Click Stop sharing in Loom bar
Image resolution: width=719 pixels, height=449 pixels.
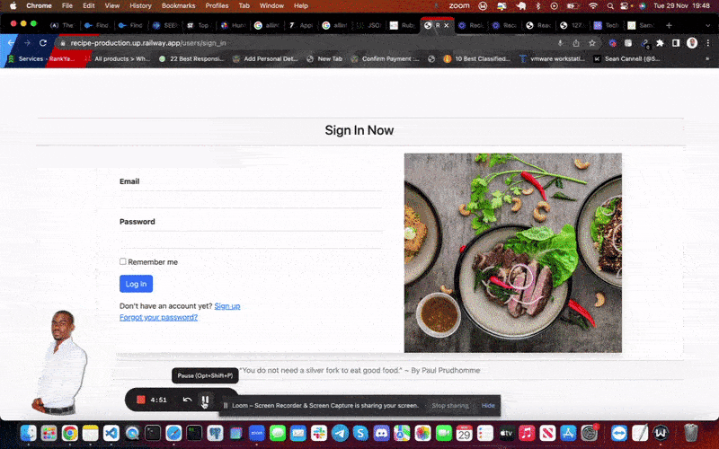point(449,406)
